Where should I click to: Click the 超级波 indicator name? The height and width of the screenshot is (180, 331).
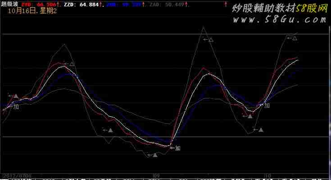(x=9, y=4)
